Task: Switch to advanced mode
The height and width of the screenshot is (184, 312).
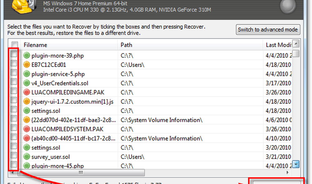Action: [268, 30]
